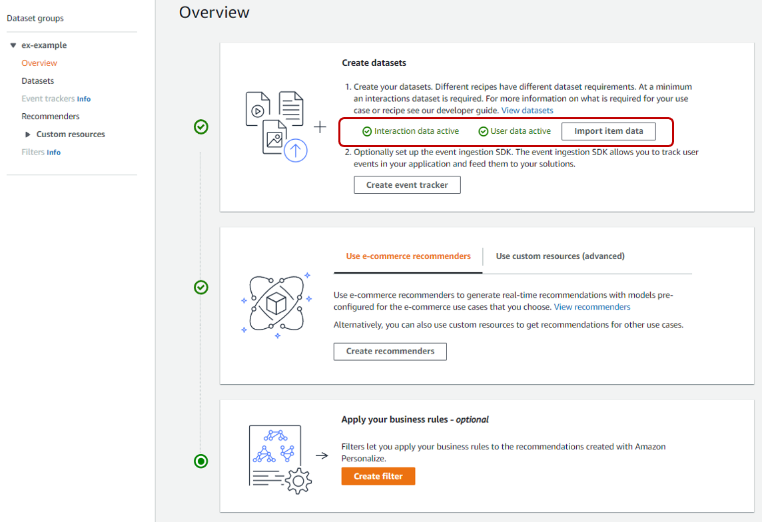Open Filters in the sidebar
Viewport: 762px width, 522px height.
pyautogui.click(x=33, y=152)
